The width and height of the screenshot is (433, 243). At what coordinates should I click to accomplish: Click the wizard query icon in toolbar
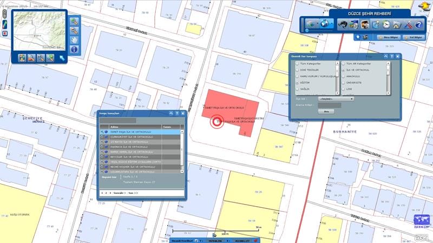(354, 24)
